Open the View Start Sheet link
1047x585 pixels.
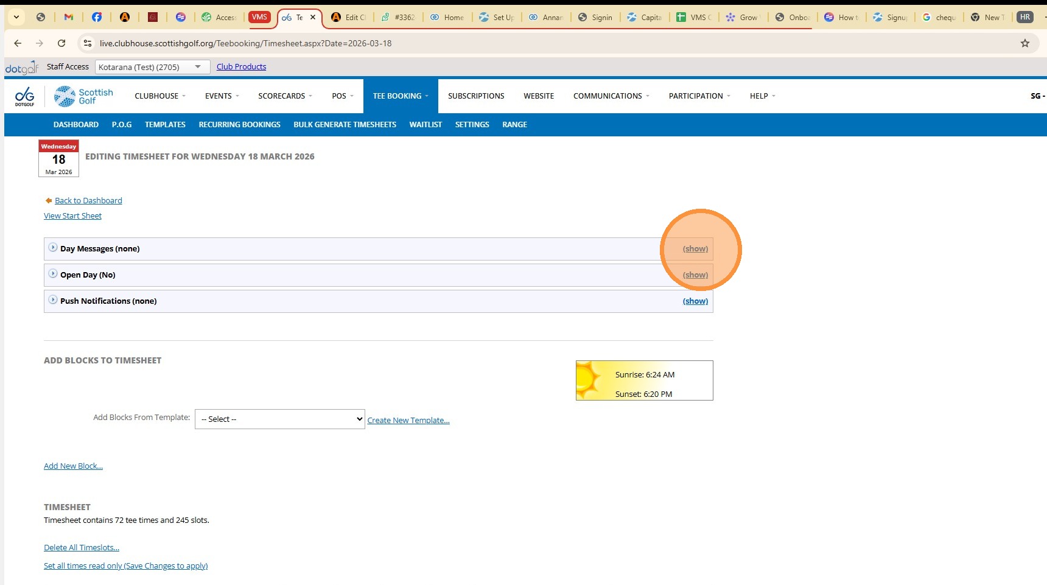(72, 216)
